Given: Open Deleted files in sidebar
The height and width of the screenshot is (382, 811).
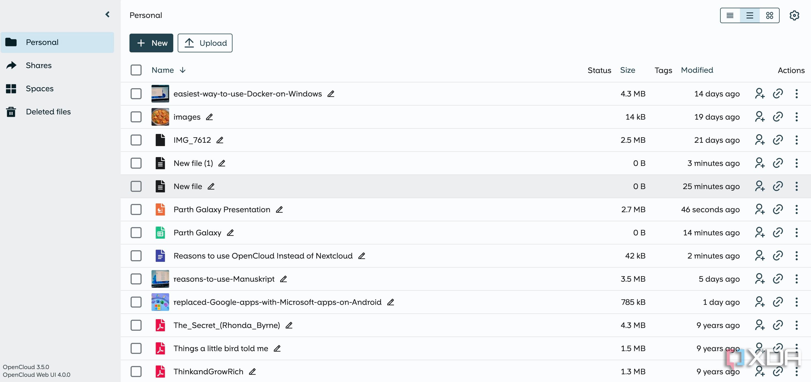Looking at the screenshot, I should pyautogui.click(x=57, y=112).
